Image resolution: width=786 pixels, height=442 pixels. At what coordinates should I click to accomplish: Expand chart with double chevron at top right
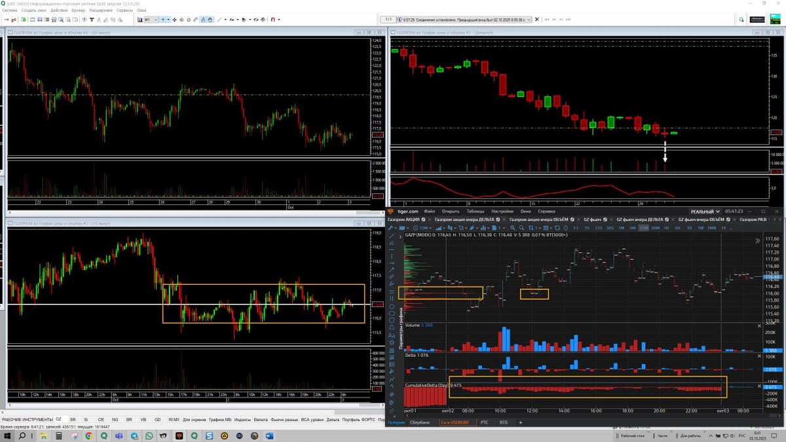tap(758, 241)
